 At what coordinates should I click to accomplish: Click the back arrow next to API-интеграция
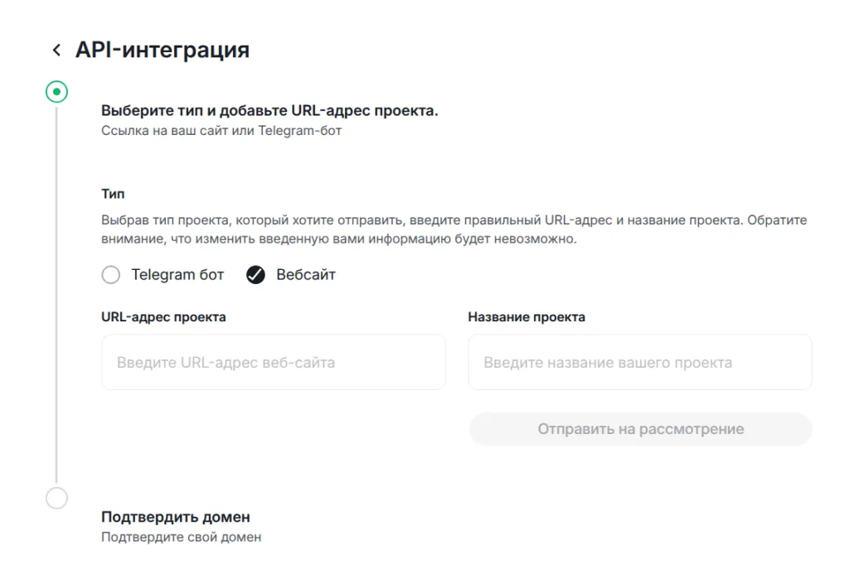pos(56,51)
